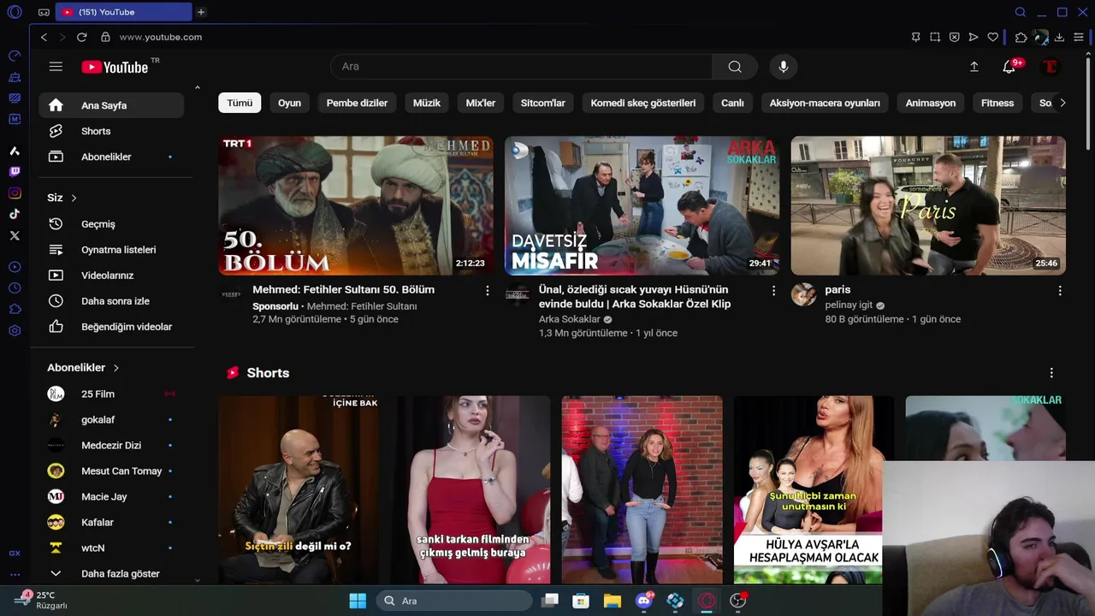Viewport: 1095px width, 616px height.
Task: Open the YouTube upload/create icon
Action: pyautogui.click(x=974, y=67)
